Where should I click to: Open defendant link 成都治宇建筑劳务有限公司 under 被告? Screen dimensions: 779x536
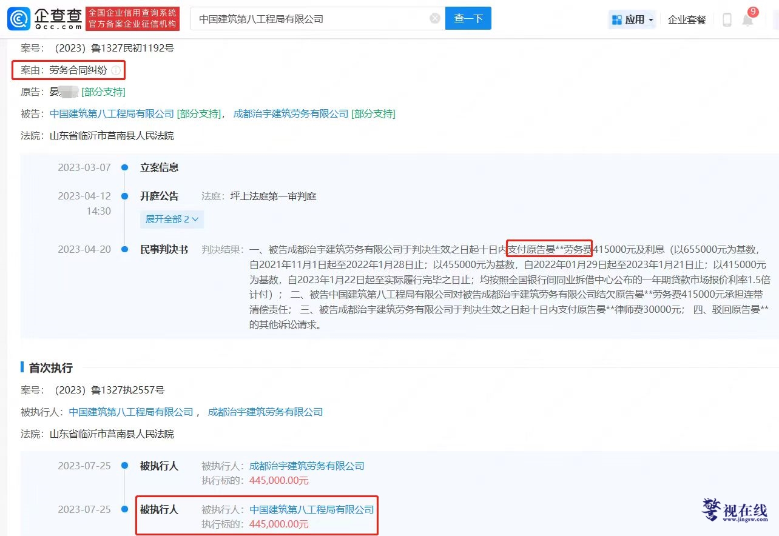[291, 114]
